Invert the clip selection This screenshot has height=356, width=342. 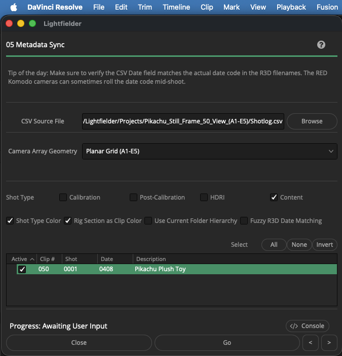[x=325, y=245]
